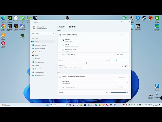Go back with the Settings back arrow
This screenshot has height=122, width=162.
tap(32, 22)
